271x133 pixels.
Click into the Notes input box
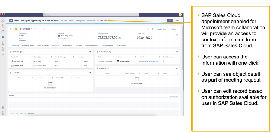click(94, 105)
